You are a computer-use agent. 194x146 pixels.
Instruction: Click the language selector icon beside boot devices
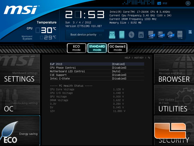coord(190,32)
